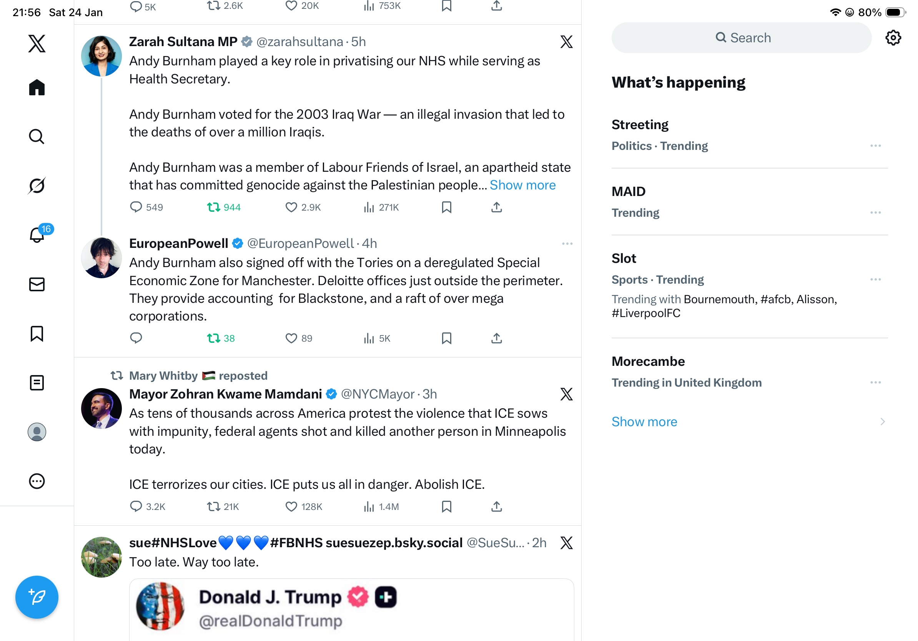Open options for Streeting trend
The width and height of the screenshot is (918, 641).
[x=875, y=146]
